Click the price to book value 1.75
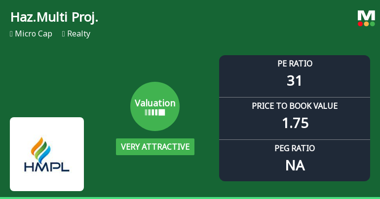Viewport: 380px width, 199px height. click(295, 123)
